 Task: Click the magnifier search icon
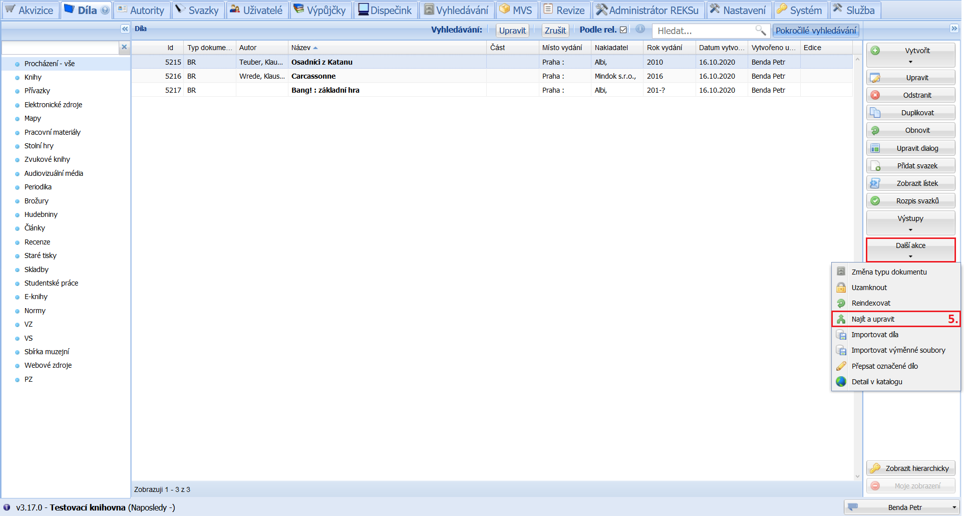tap(760, 31)
